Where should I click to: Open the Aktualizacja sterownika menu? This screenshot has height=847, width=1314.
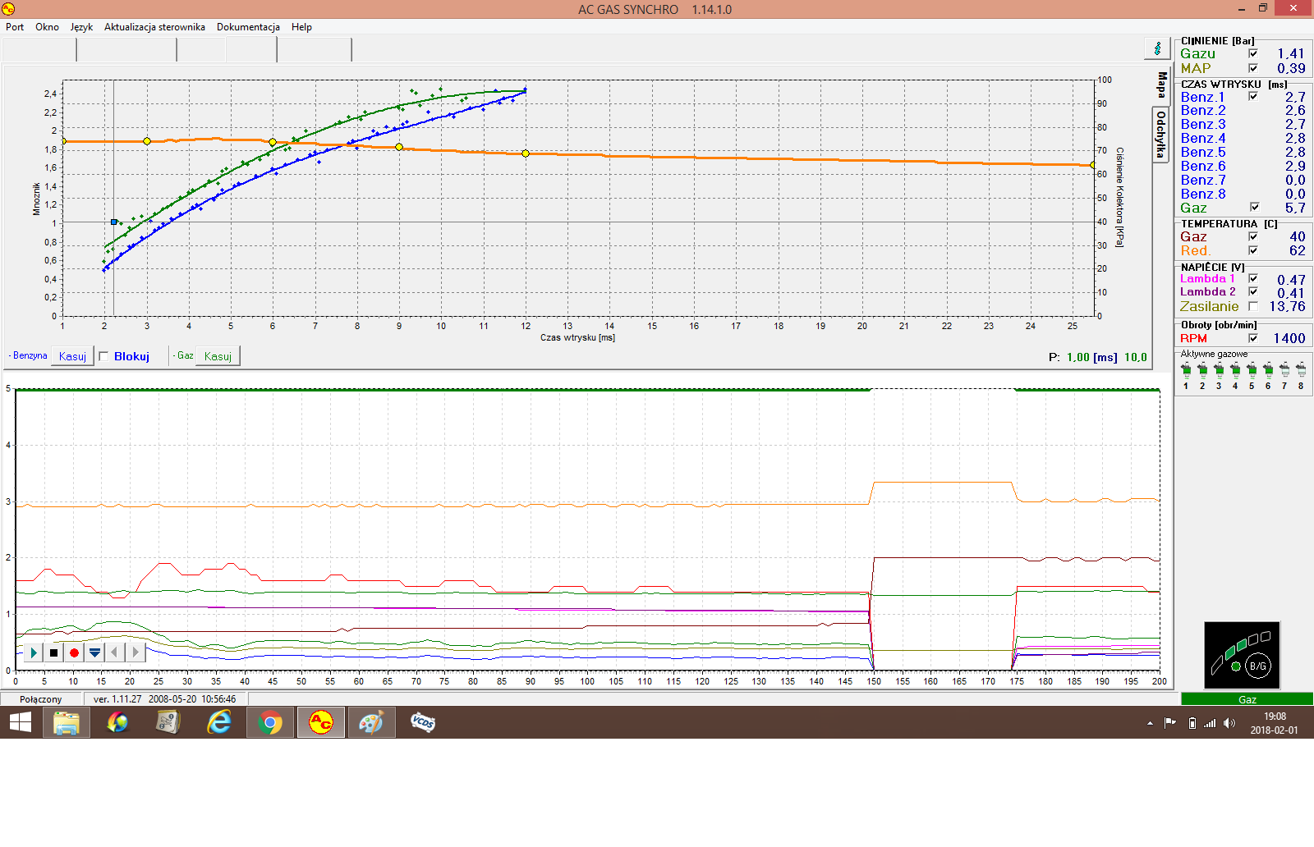tap(154, 27)
